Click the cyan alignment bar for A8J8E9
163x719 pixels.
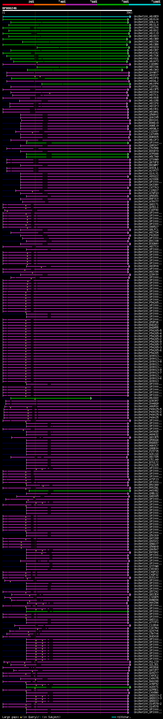[x=67, y=17]
